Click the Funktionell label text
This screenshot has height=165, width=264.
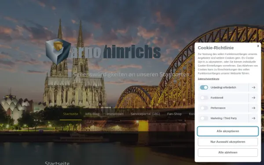click(x=216, y=98)
